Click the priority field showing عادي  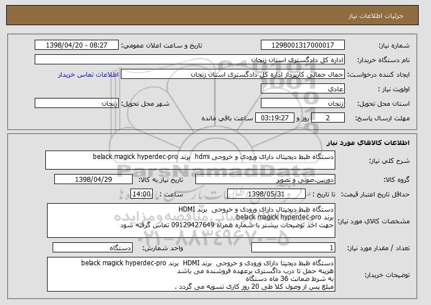(303, 89)
